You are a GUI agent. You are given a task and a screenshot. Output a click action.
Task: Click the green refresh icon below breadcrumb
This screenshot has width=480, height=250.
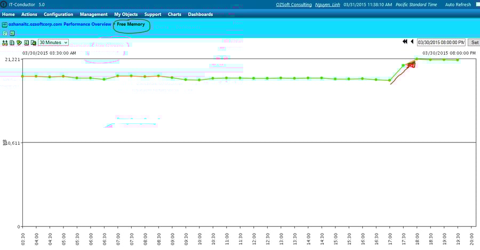(5, 33)
